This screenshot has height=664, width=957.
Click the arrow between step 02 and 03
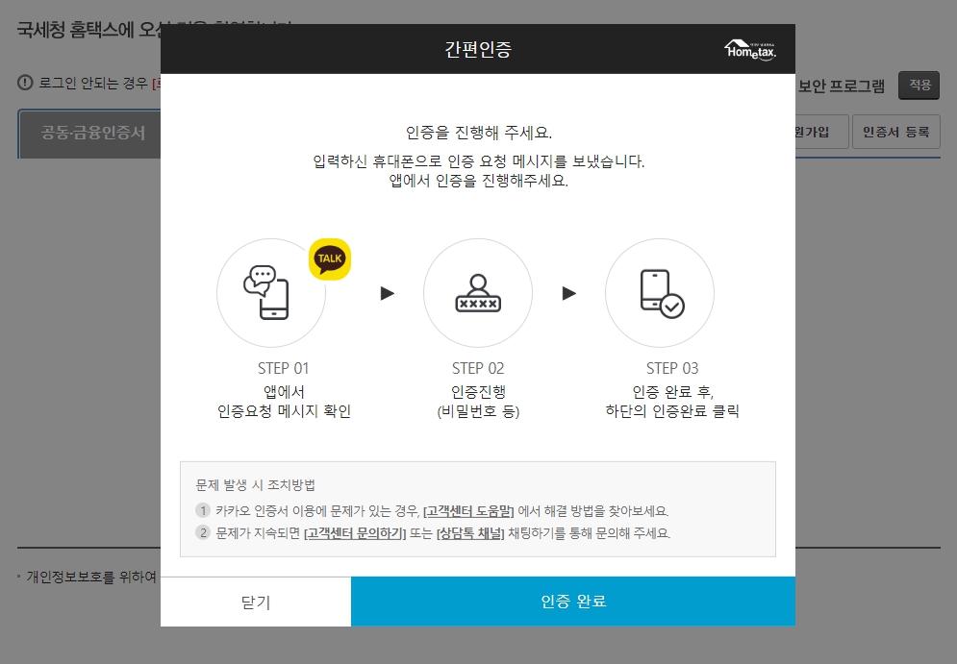point(568,293)
